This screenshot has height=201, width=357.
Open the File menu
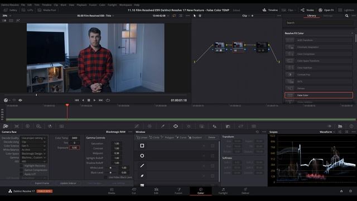pyautogui.click(x=23, y=5)
